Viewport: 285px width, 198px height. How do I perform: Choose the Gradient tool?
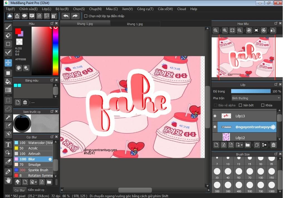(x=8, y=90)
